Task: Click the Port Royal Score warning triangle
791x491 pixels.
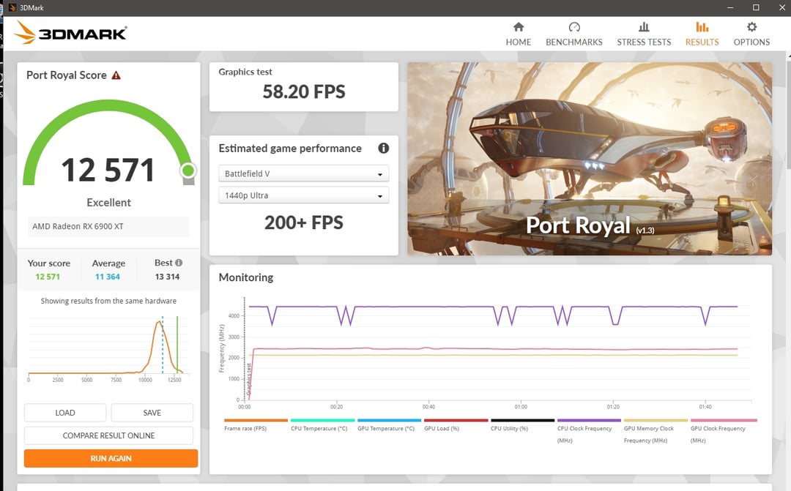Action: [x=116, y=75]
